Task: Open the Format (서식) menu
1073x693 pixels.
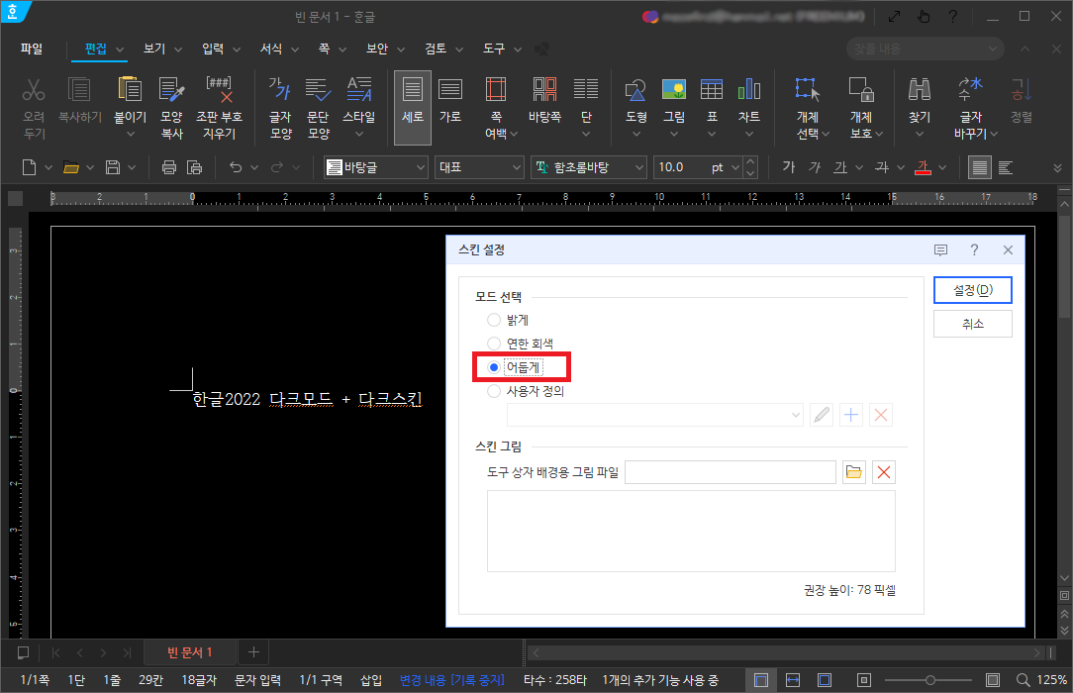Action: pyautogui.click(x=271, y=49)
